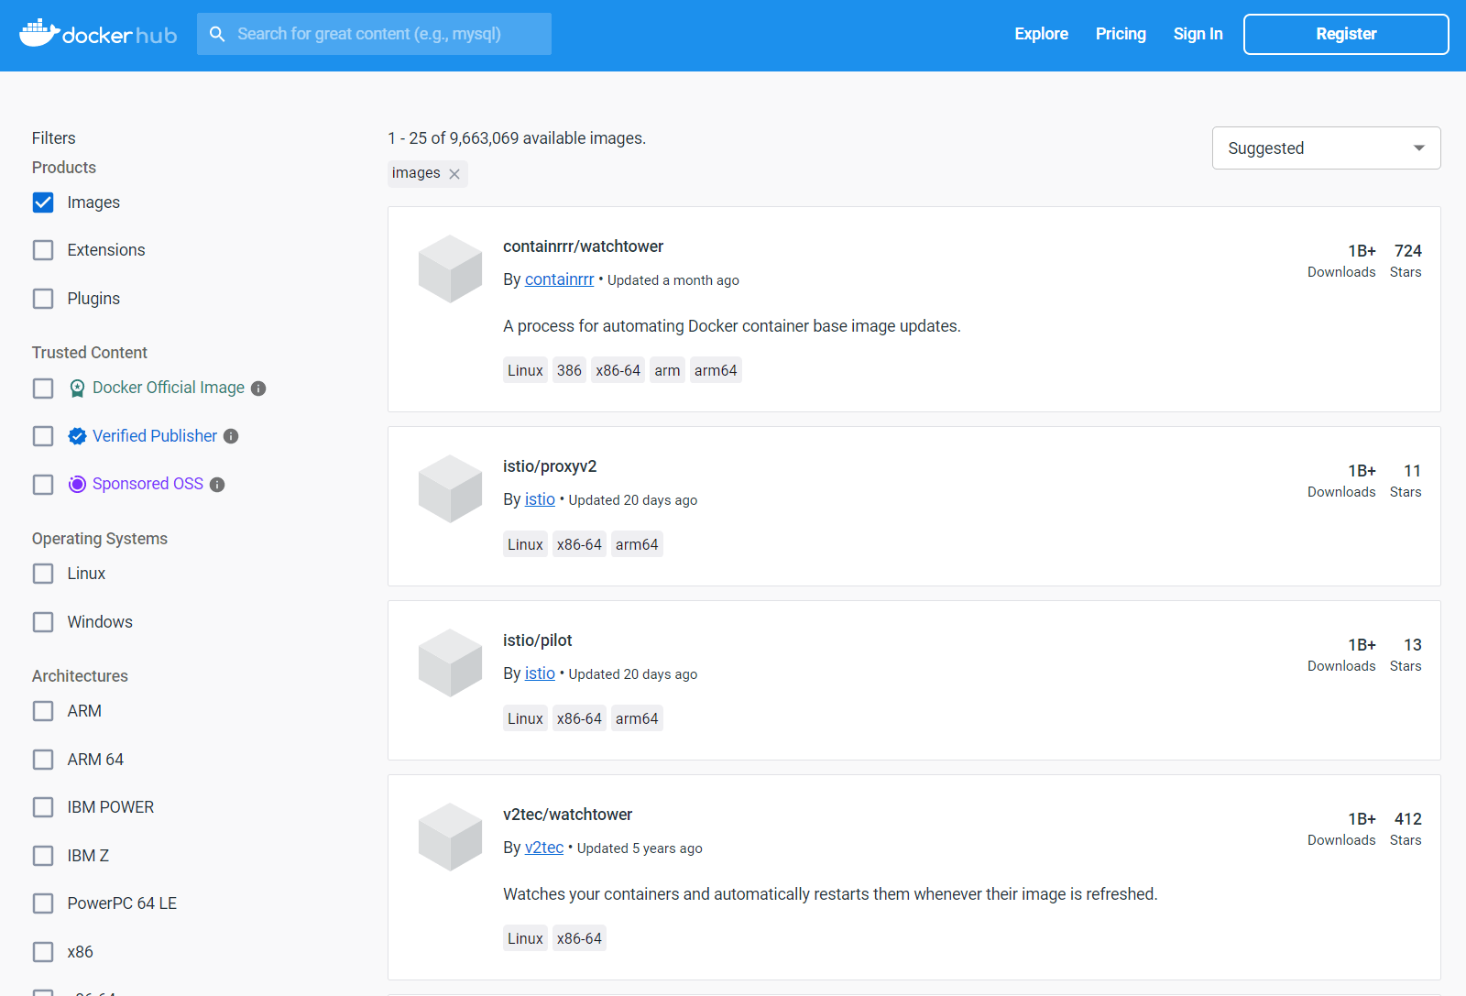The image size is (1466, 996).
Task: Uncheck the Images product filter
Action: tap(43, 202)
